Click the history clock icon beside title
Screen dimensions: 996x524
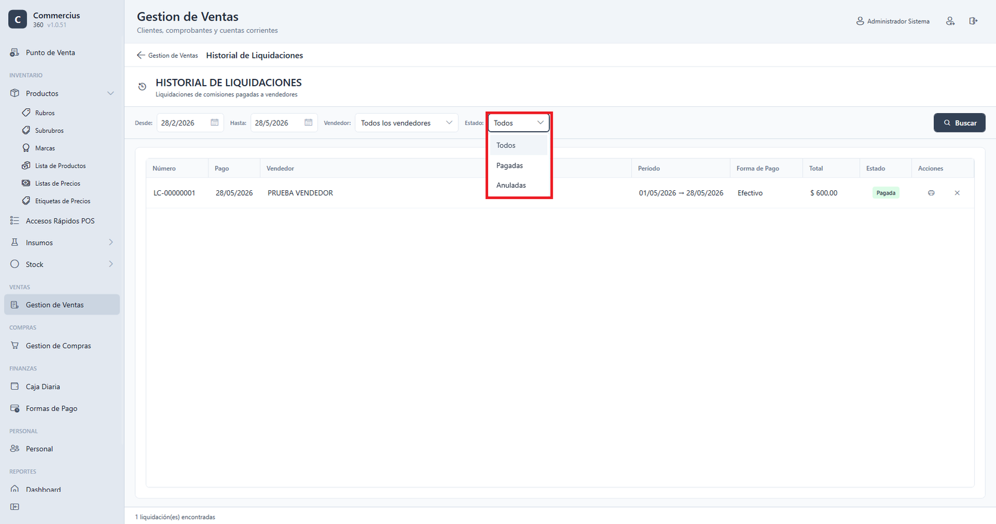tap(142, 87)
